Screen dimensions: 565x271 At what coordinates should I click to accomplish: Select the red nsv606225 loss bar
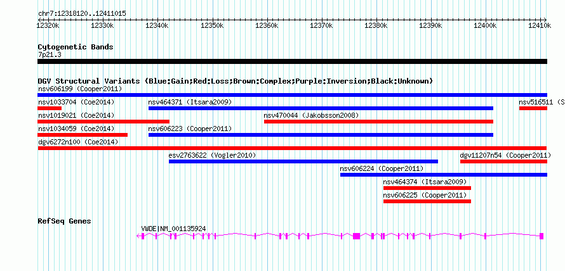(x=427, y=201)
